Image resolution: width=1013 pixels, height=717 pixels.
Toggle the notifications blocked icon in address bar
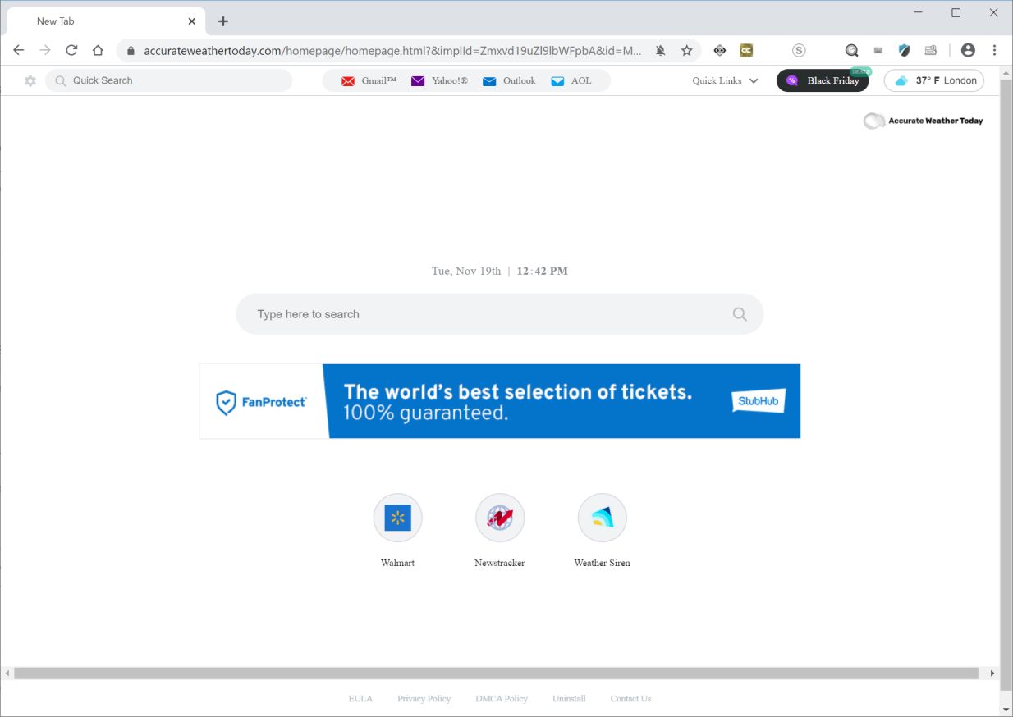[x=660, y=50]
